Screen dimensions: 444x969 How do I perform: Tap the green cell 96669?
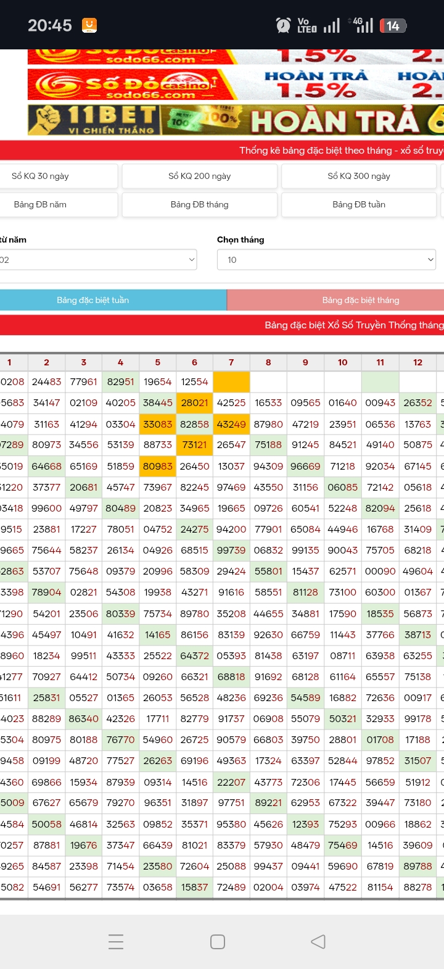(x=305, y=466)
